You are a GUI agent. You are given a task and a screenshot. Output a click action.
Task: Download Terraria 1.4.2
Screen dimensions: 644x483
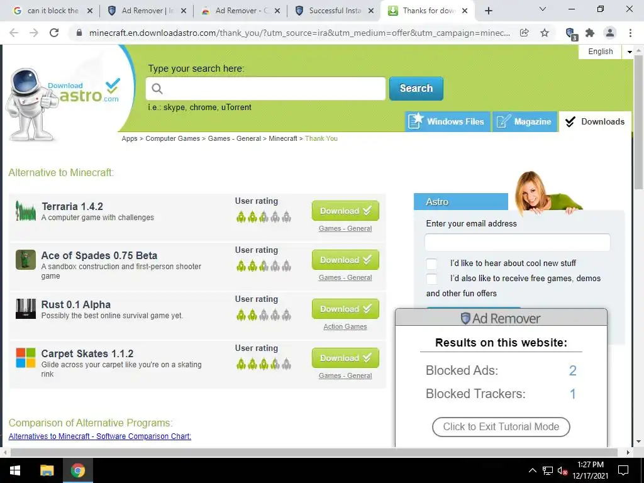(x=345, y=211)
